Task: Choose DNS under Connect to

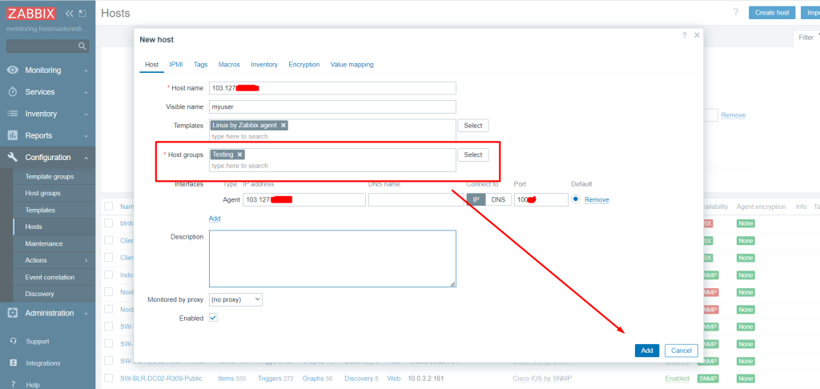Action: [x=498, y=200]
